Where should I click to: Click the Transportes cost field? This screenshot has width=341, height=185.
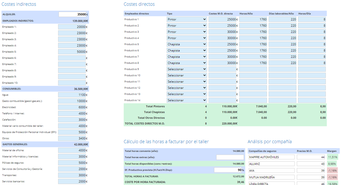tap(72, 175)
